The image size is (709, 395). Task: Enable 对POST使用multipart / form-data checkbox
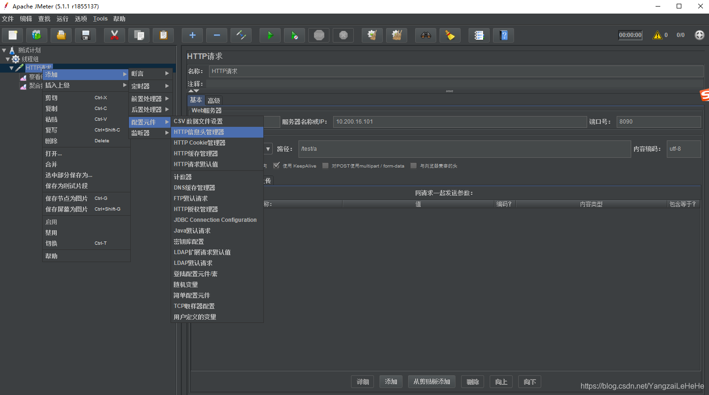click(x=325, y=166)
